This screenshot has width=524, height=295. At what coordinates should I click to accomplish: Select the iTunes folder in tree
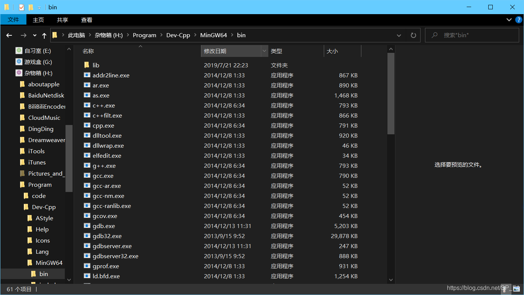click(37, 162)
